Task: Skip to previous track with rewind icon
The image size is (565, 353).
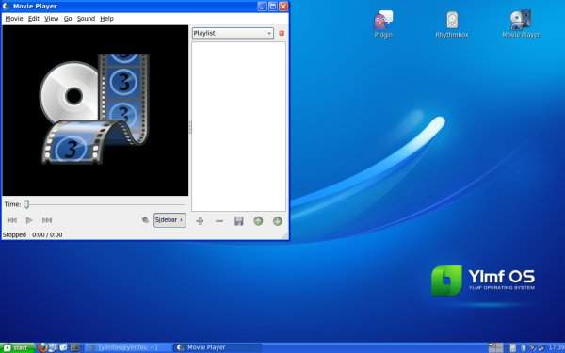Action: click(12, 220)
